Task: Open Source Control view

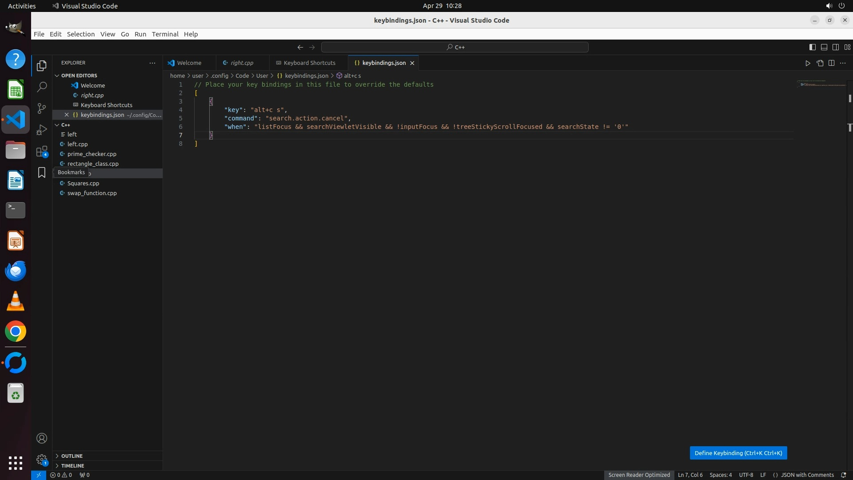Action: [x=42, y=108]
